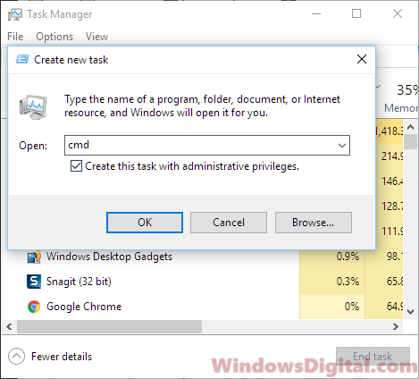
Task: Click the Task Manager title bar icon
Action: tap(15, 14)
